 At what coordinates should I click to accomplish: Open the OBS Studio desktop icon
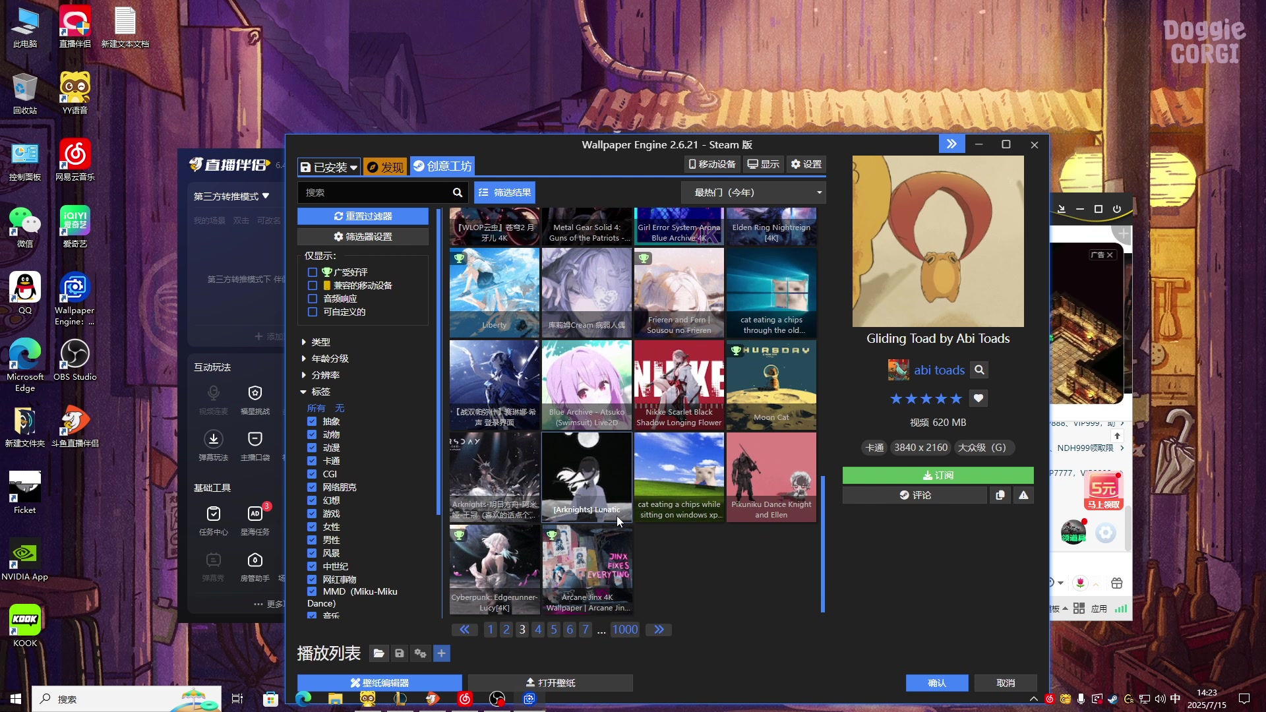[x=75, y=360]
